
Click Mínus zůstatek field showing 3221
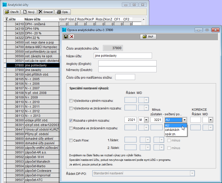tap(157, 120)
